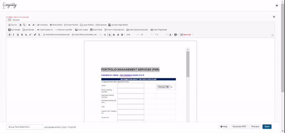Click Insert Table
The height and width of the screenshot is (133, 285).
(x=96, y=30)
